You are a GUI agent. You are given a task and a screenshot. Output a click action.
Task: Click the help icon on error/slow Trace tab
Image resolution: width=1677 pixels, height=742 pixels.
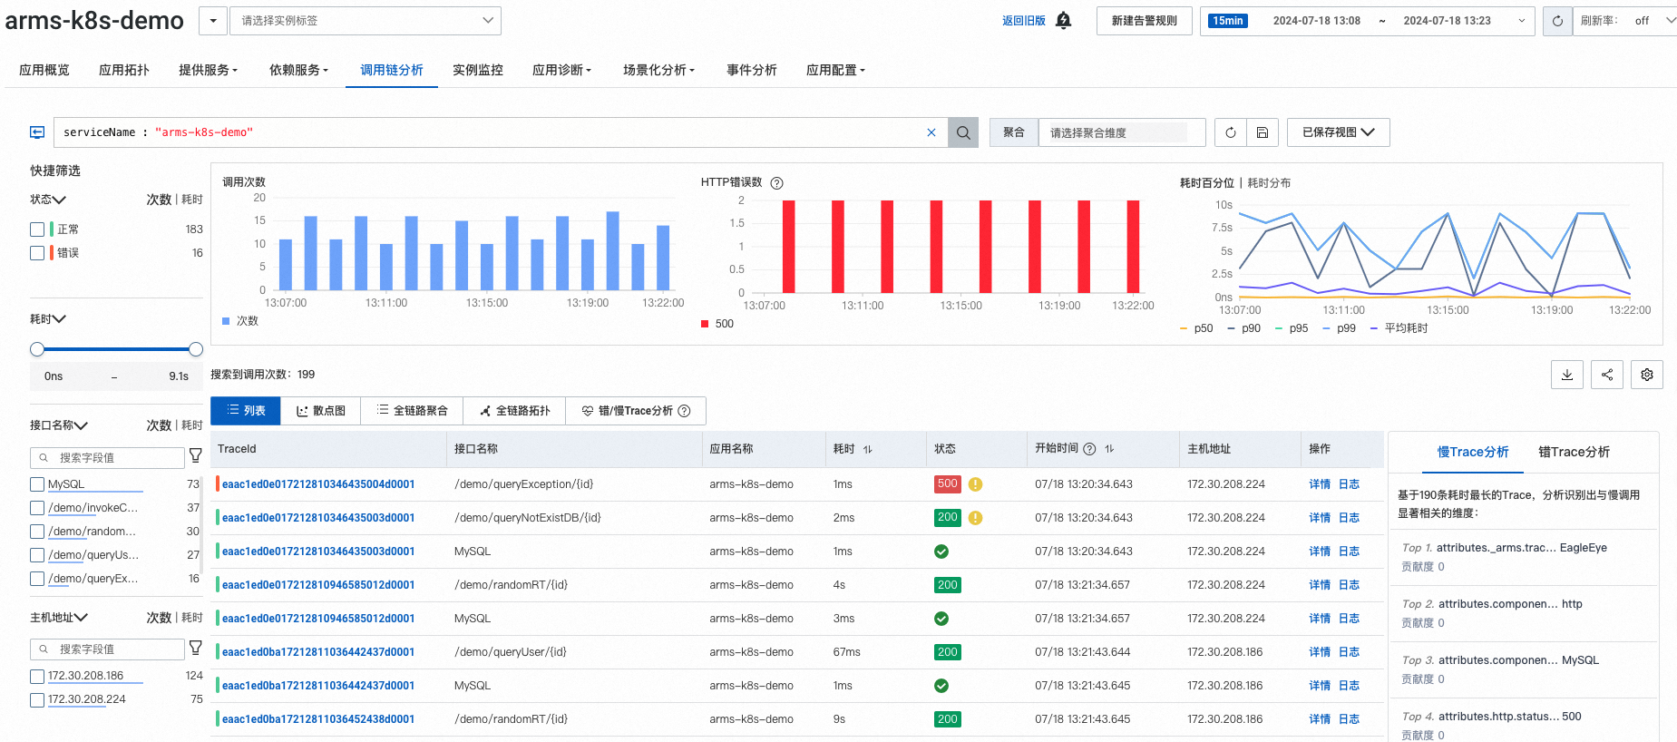pyautogui.click(x=685, y=411)
